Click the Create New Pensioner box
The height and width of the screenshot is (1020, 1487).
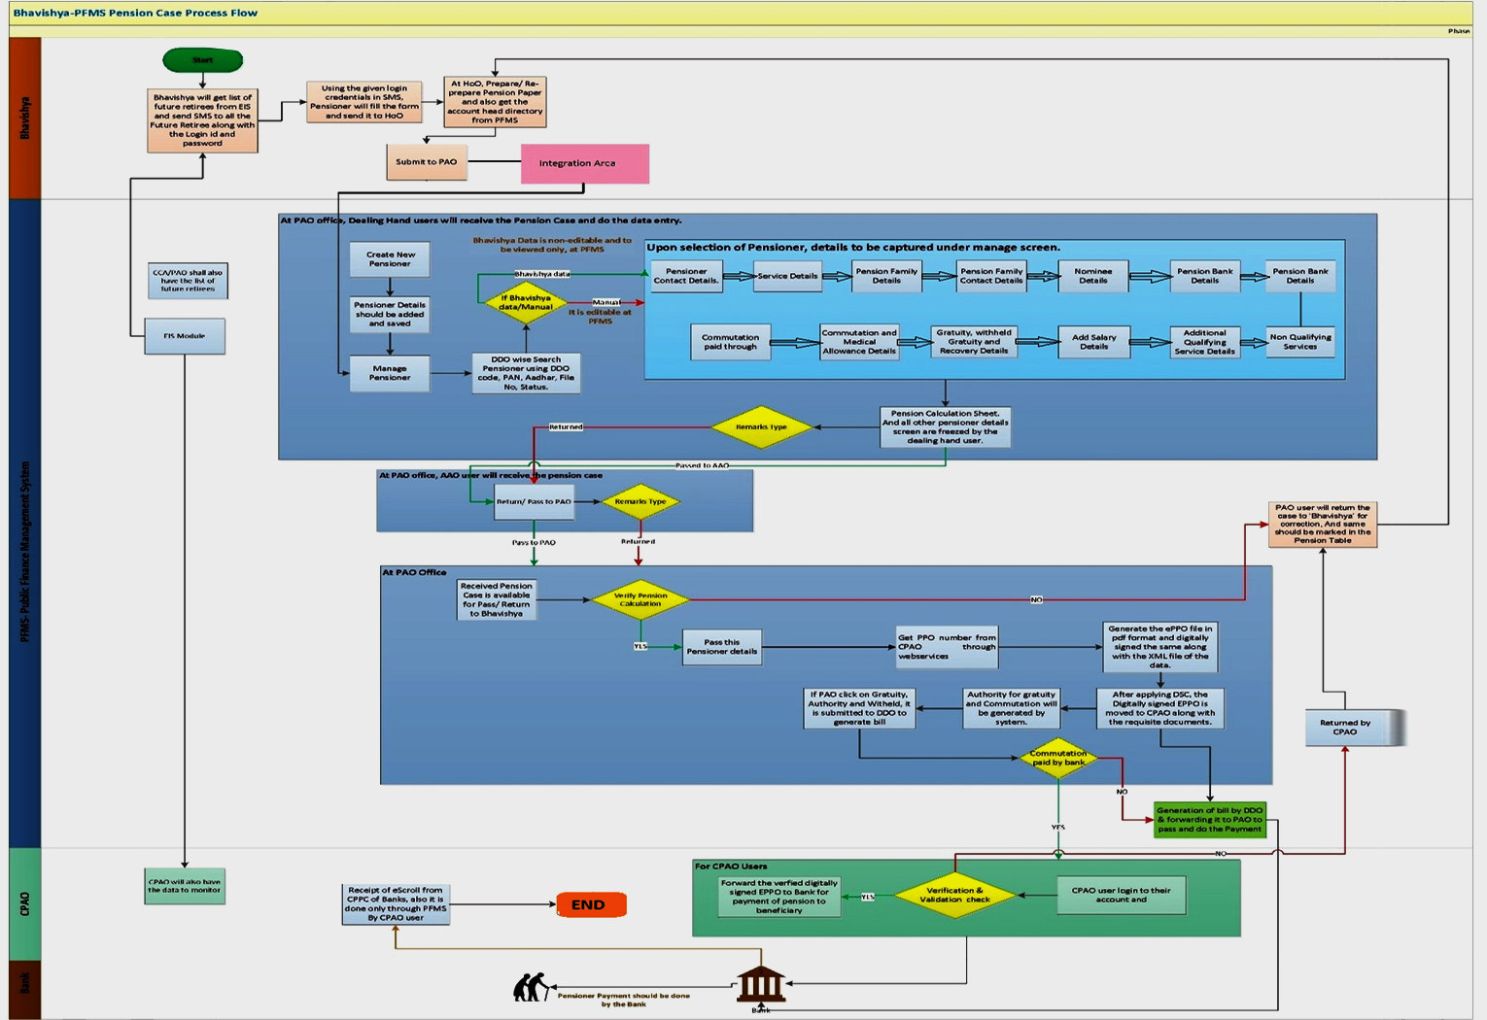click(x=390, y=259)
